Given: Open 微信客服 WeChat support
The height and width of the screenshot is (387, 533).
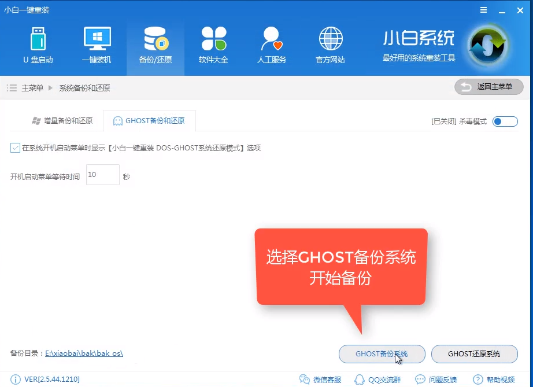Looking at the screenshot, I should point(320,379).
